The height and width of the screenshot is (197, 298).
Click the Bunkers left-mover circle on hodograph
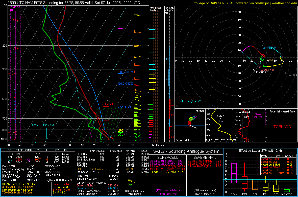(x=262, y=45)
